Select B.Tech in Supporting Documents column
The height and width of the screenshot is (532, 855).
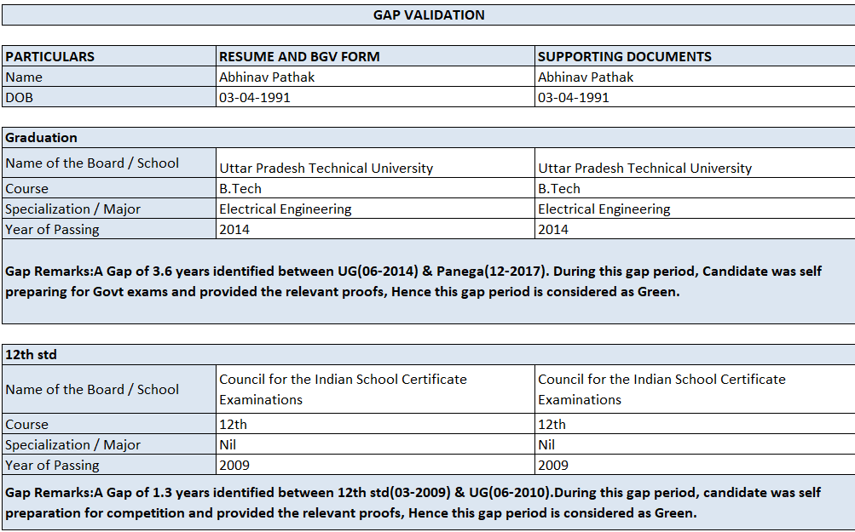pos(694,188)
